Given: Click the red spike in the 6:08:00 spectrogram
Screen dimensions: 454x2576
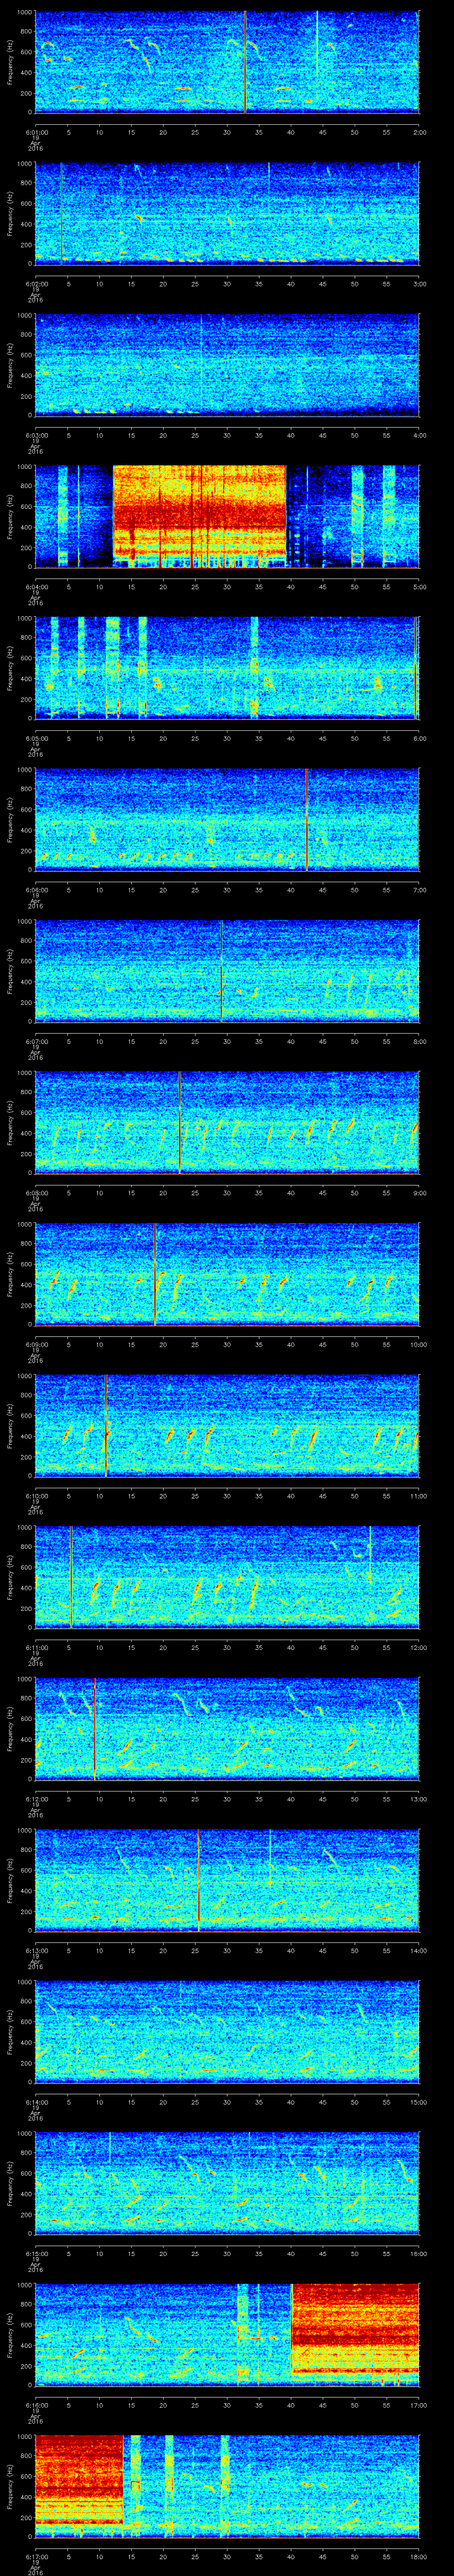Looking at the screenshot, I should (180, 1122).
